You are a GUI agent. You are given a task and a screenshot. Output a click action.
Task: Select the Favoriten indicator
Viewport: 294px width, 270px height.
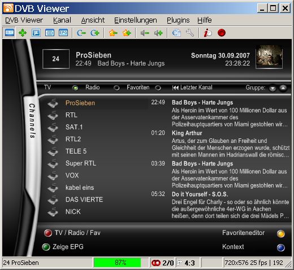pos(158,88)
